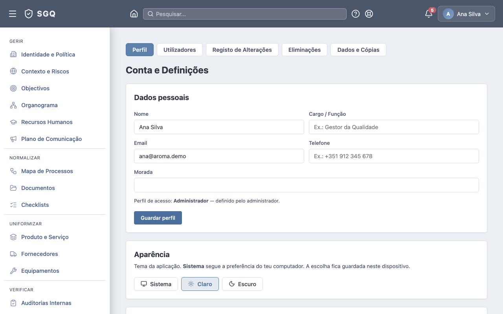503x314 pixels.
Task: Click Mapa de Processos workflow icon
Action: click(x=13, y=171)
